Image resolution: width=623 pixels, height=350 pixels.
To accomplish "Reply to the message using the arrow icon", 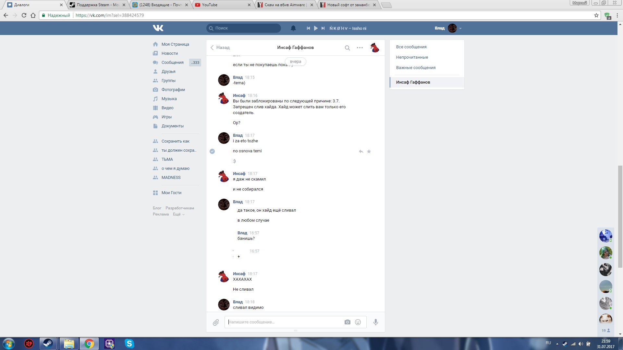I will pyautogui.click(x=361, y=151).
